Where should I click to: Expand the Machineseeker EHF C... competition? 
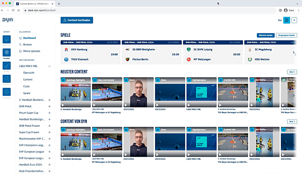coord(50,139)
